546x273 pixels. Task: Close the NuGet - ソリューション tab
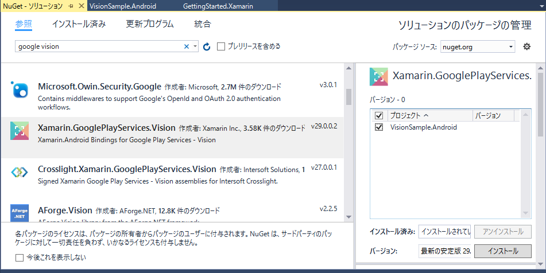(x=82, y=6)
